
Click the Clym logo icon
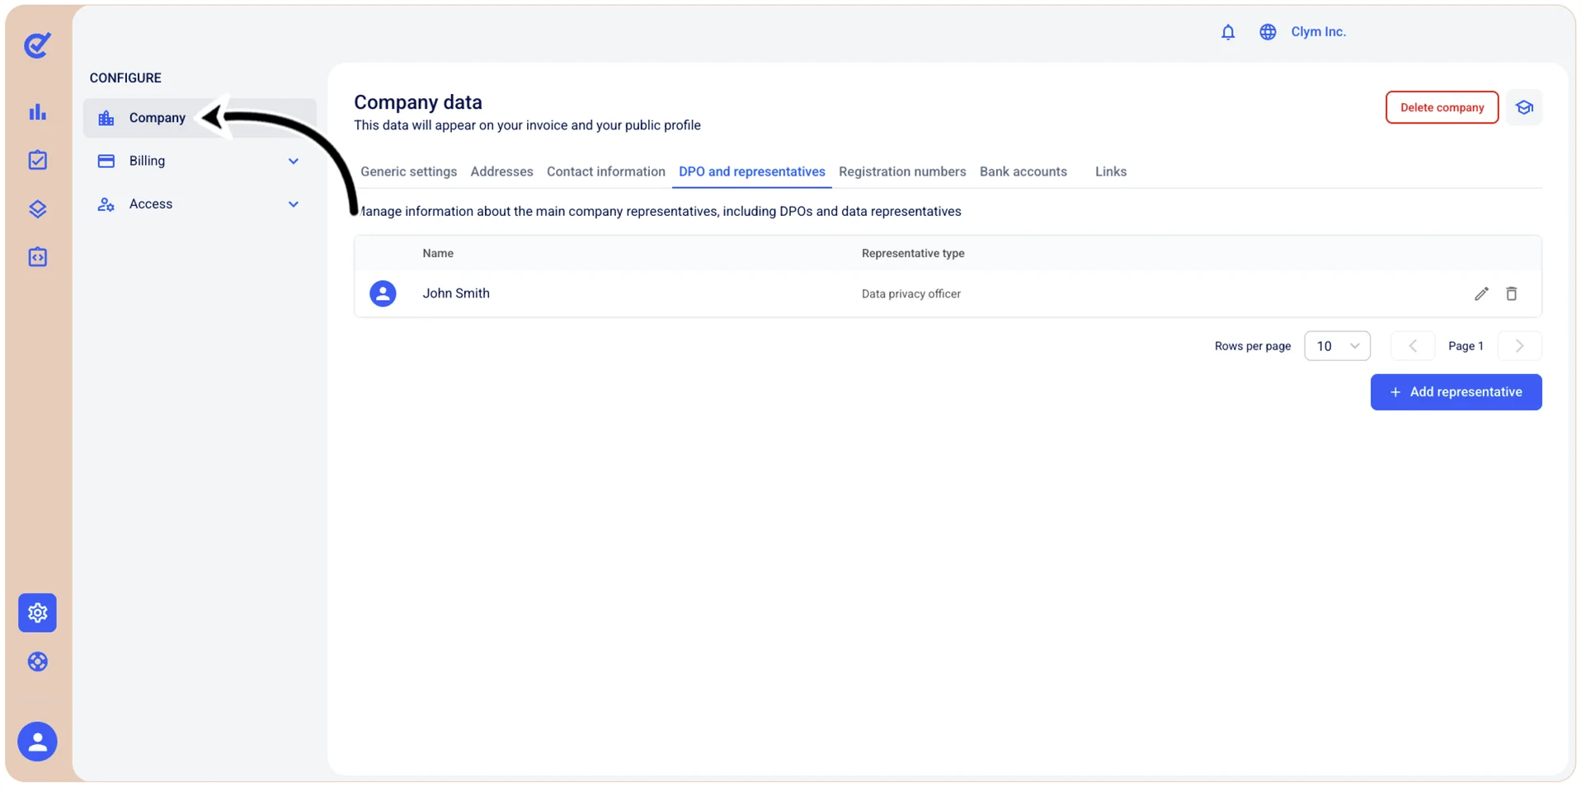click(37, 45)
